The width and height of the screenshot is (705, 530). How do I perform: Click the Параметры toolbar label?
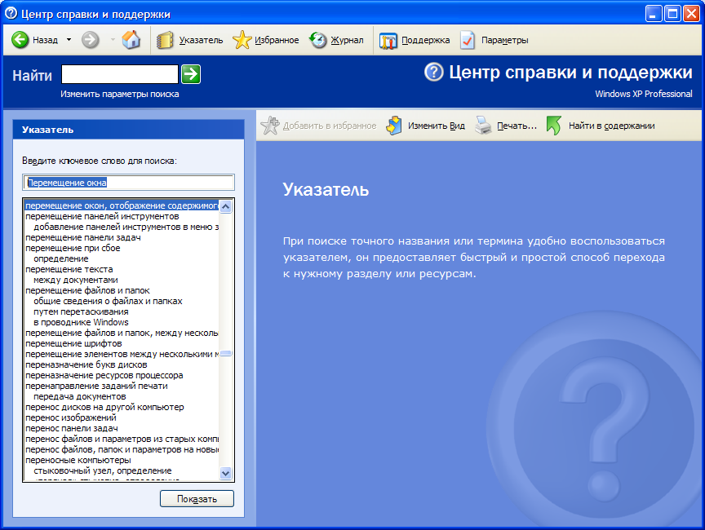[x=504, y=40]
